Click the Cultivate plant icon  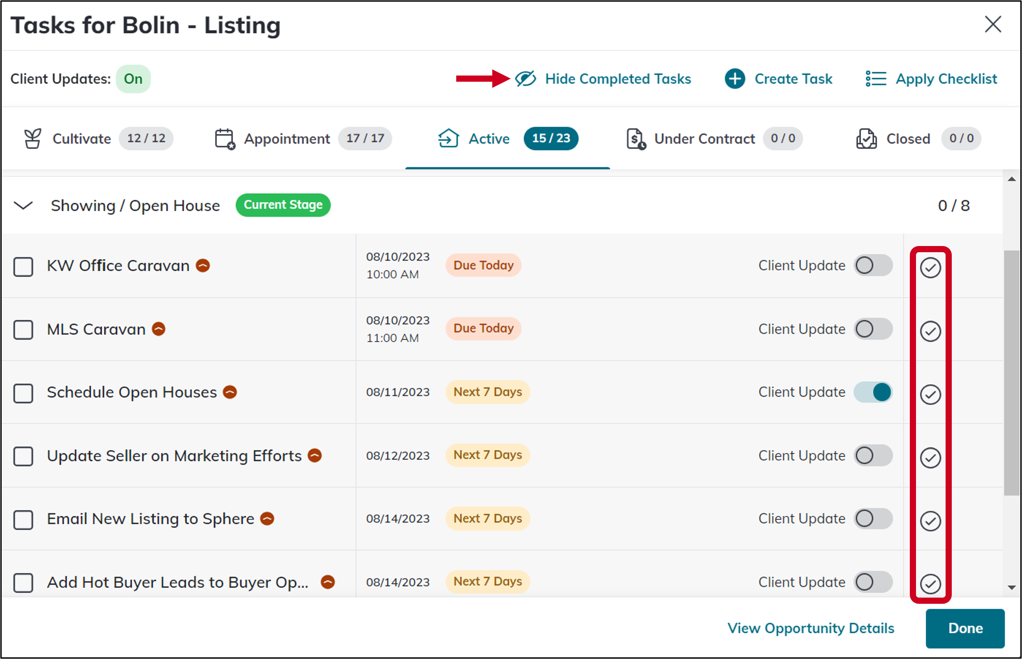[33, 138]
